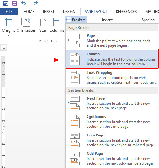Switch to the DESIGN tab

pyautogui.click(x=69, y=12)
